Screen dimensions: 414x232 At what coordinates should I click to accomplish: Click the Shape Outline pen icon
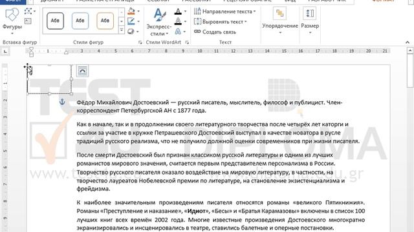point(131,21)
